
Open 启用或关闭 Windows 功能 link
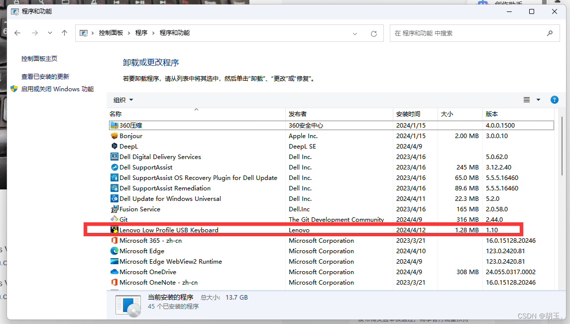57,89
